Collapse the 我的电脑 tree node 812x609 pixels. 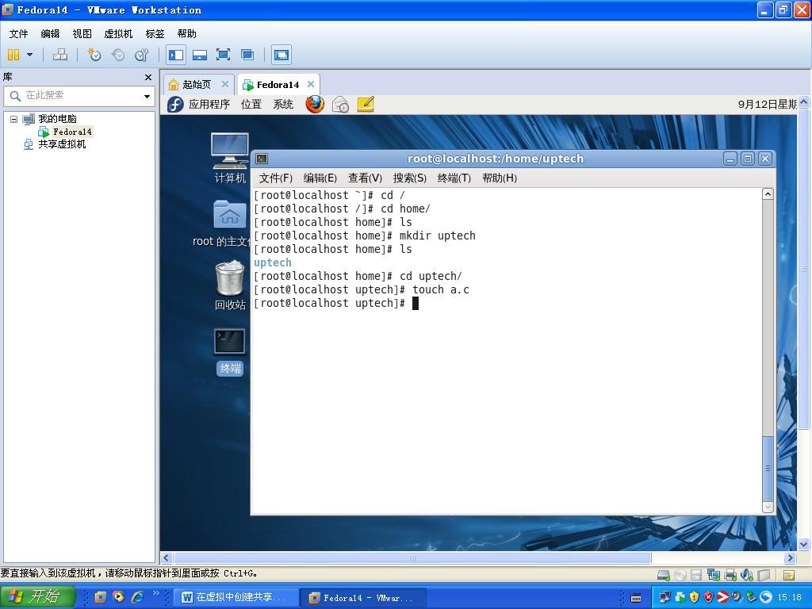tap(14, 119)
